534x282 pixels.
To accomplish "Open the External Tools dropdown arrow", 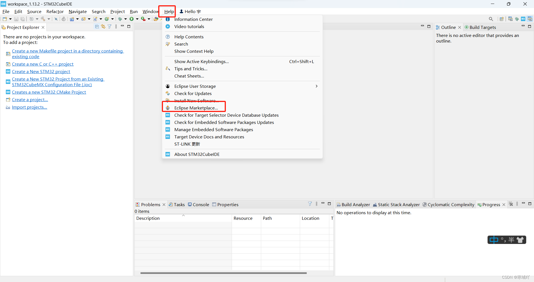I will [x=149, y=19].
